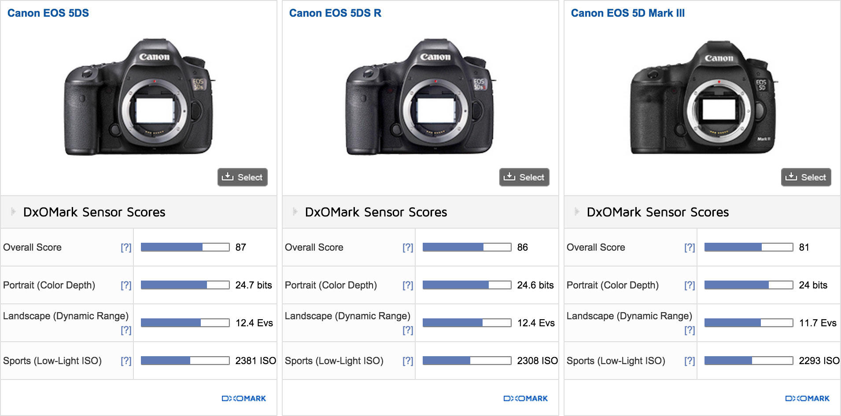Open Landscape Dynamic Range help [?] for 5DS R
This screenshot has width=841, height=416.
click(408, 330)
